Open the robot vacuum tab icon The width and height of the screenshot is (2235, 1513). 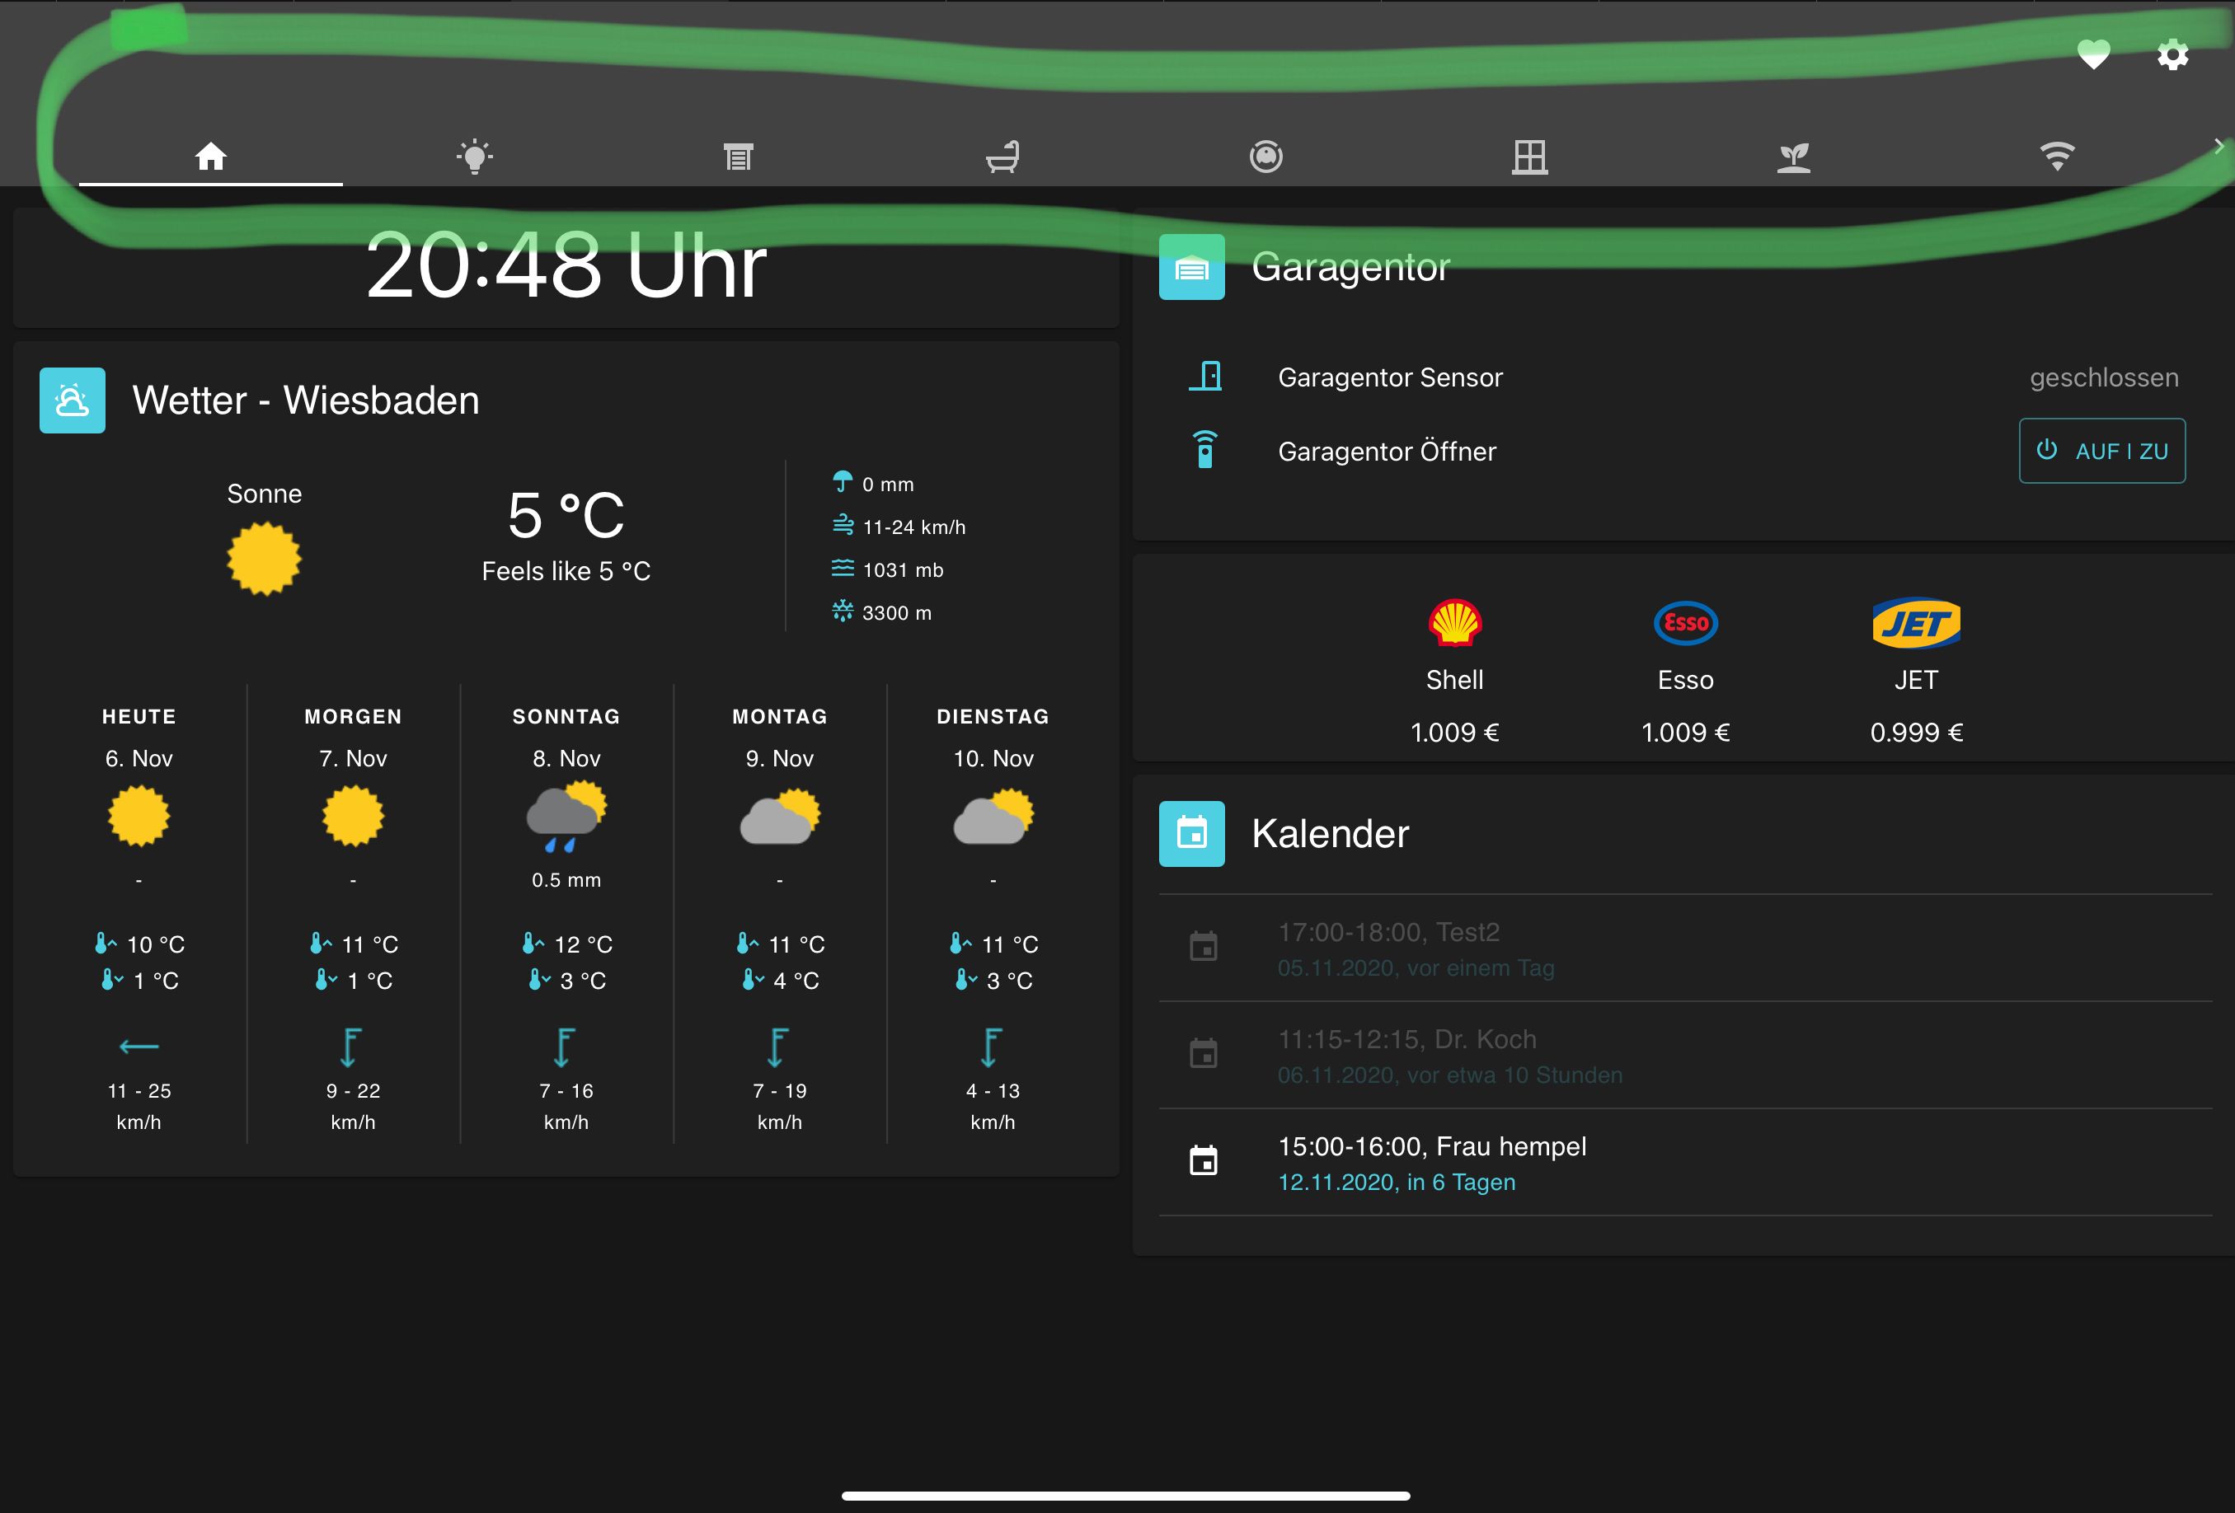tap(1265, 156)
